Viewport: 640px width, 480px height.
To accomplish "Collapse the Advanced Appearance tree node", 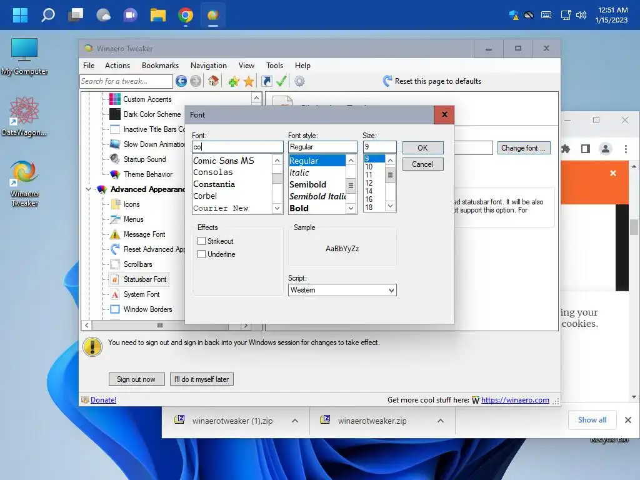I will point(88,189).
